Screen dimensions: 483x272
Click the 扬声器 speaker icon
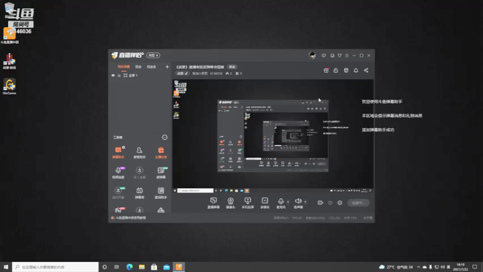tap(298, 201)
